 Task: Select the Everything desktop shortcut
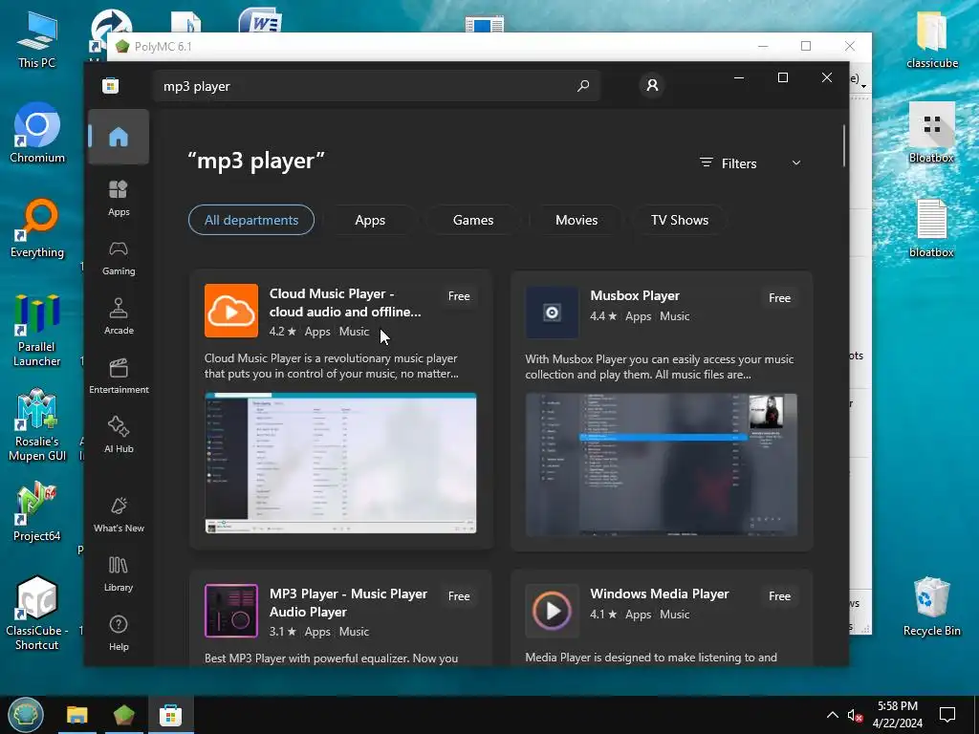click(x=37, y=227)
